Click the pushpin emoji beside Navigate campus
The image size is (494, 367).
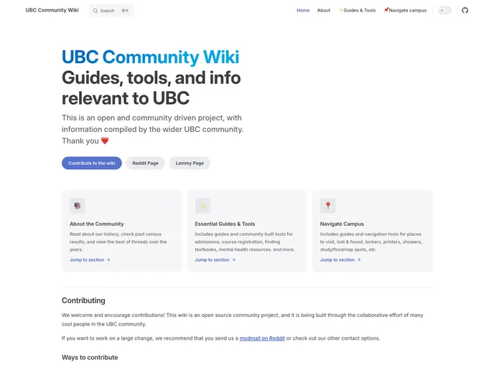[x=386, y=10]
